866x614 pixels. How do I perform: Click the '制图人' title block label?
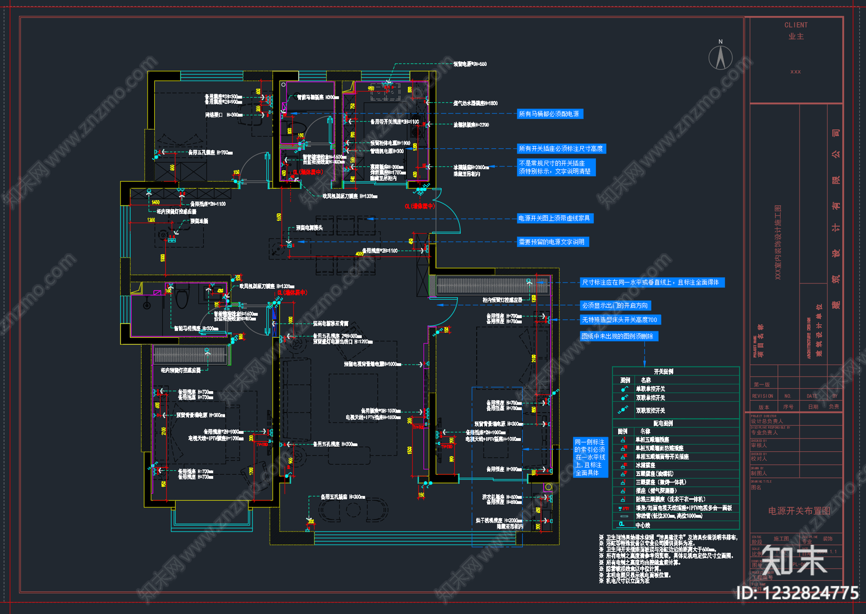[759, 473]
